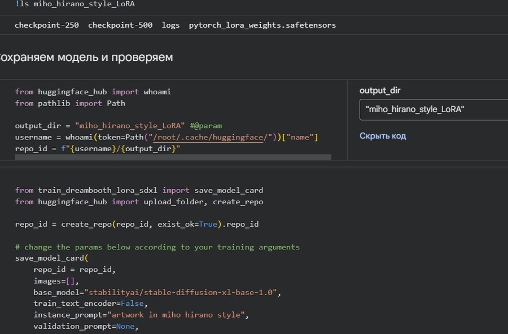The height and width of the screenshot is (334, 508).
Task: Click 'checkpoint-500' in the ls output
Action: coord(120,25)
